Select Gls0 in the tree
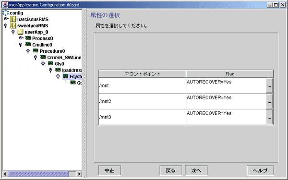Screen dimensions: 288x180 tap(60, 64)
